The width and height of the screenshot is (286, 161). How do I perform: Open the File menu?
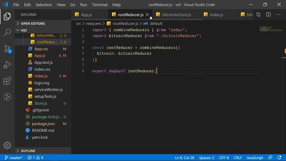[x=16, y=5]
